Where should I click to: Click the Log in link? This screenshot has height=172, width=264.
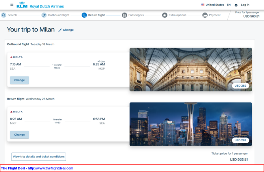coord(245,5)
